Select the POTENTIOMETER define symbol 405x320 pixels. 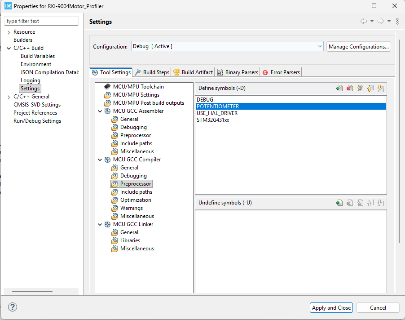[291, 106]
